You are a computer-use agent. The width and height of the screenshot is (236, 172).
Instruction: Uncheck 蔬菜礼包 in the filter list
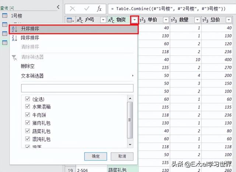click(x=28, y=131)
